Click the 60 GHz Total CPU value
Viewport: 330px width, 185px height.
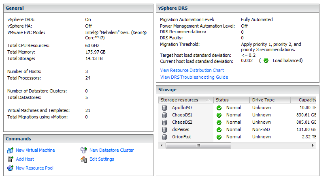tap(92, 45)
